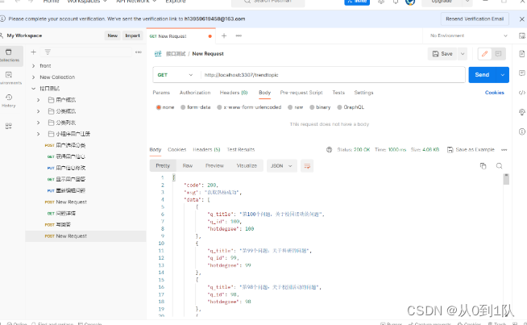Open the No Environment dropdown
The height and width of the screenshot is (325, 527).
(468, 35)
